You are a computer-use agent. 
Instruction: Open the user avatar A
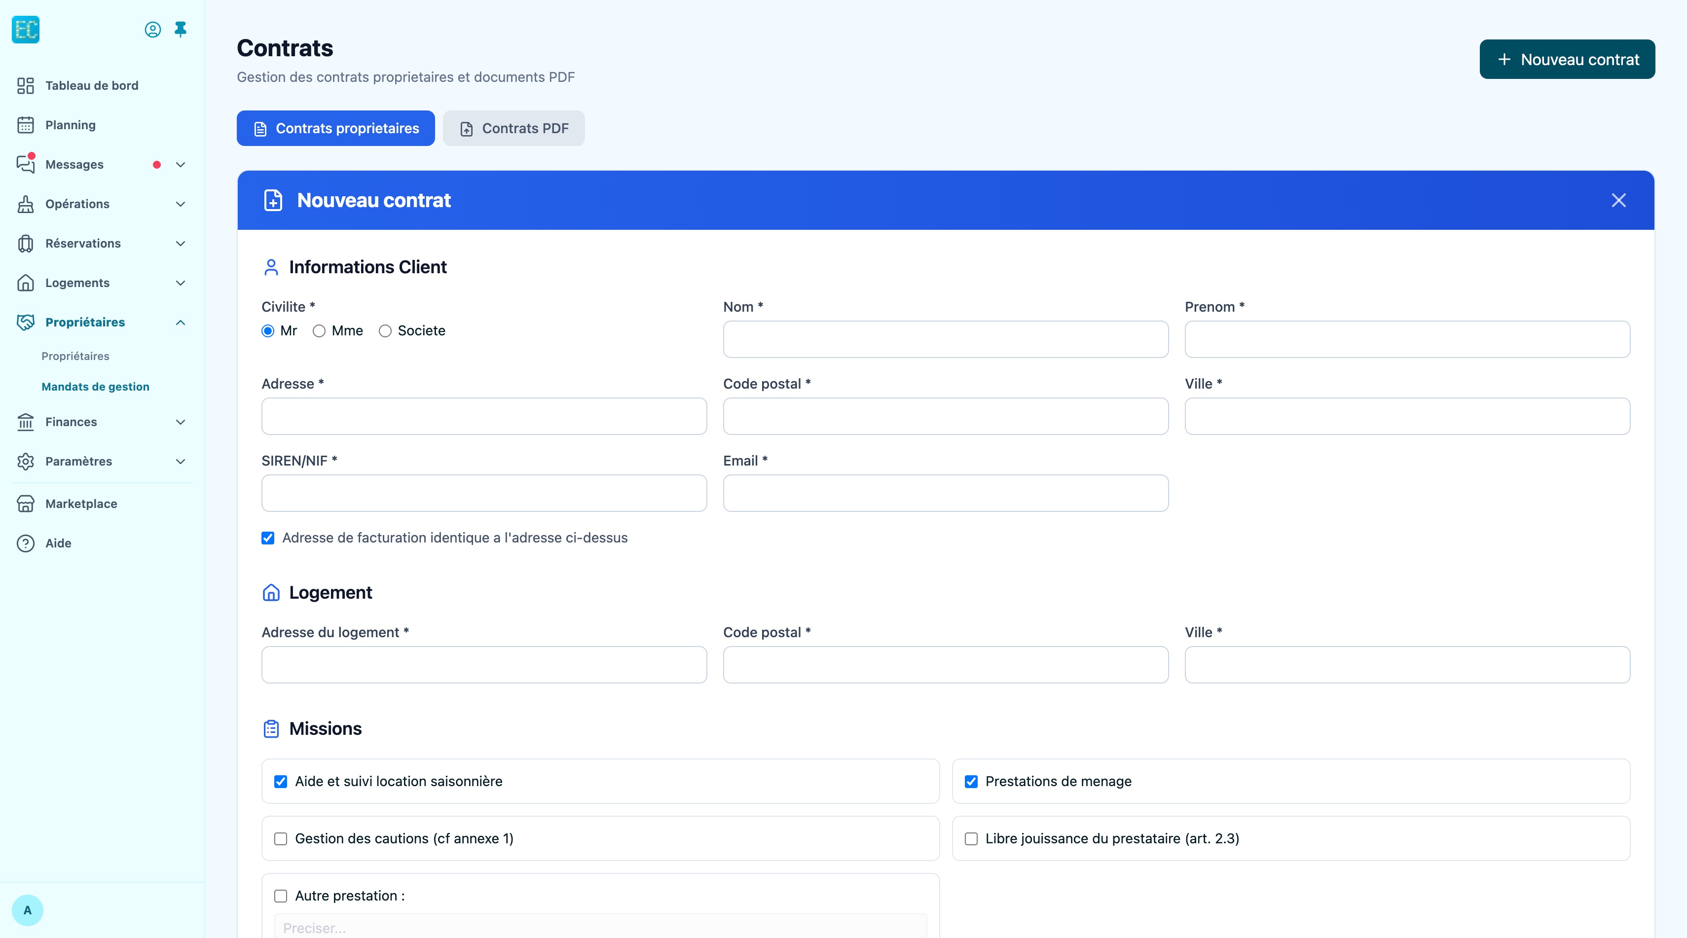click(x=28, y=910)
